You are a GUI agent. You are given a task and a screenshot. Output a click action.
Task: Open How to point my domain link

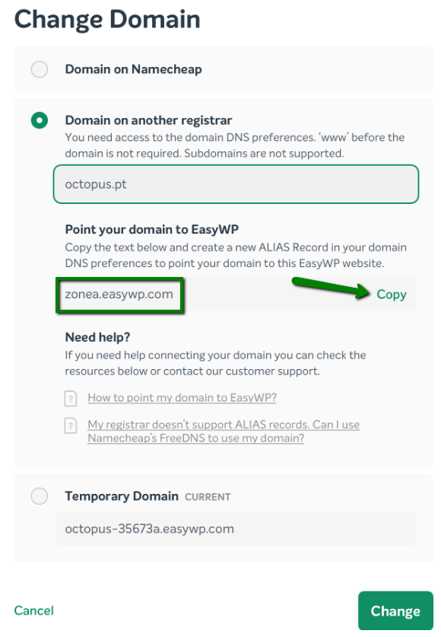182,397
